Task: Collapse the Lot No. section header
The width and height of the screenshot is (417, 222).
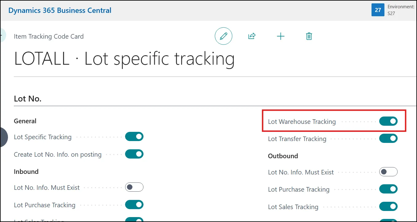Action: (x=28, y=99)
